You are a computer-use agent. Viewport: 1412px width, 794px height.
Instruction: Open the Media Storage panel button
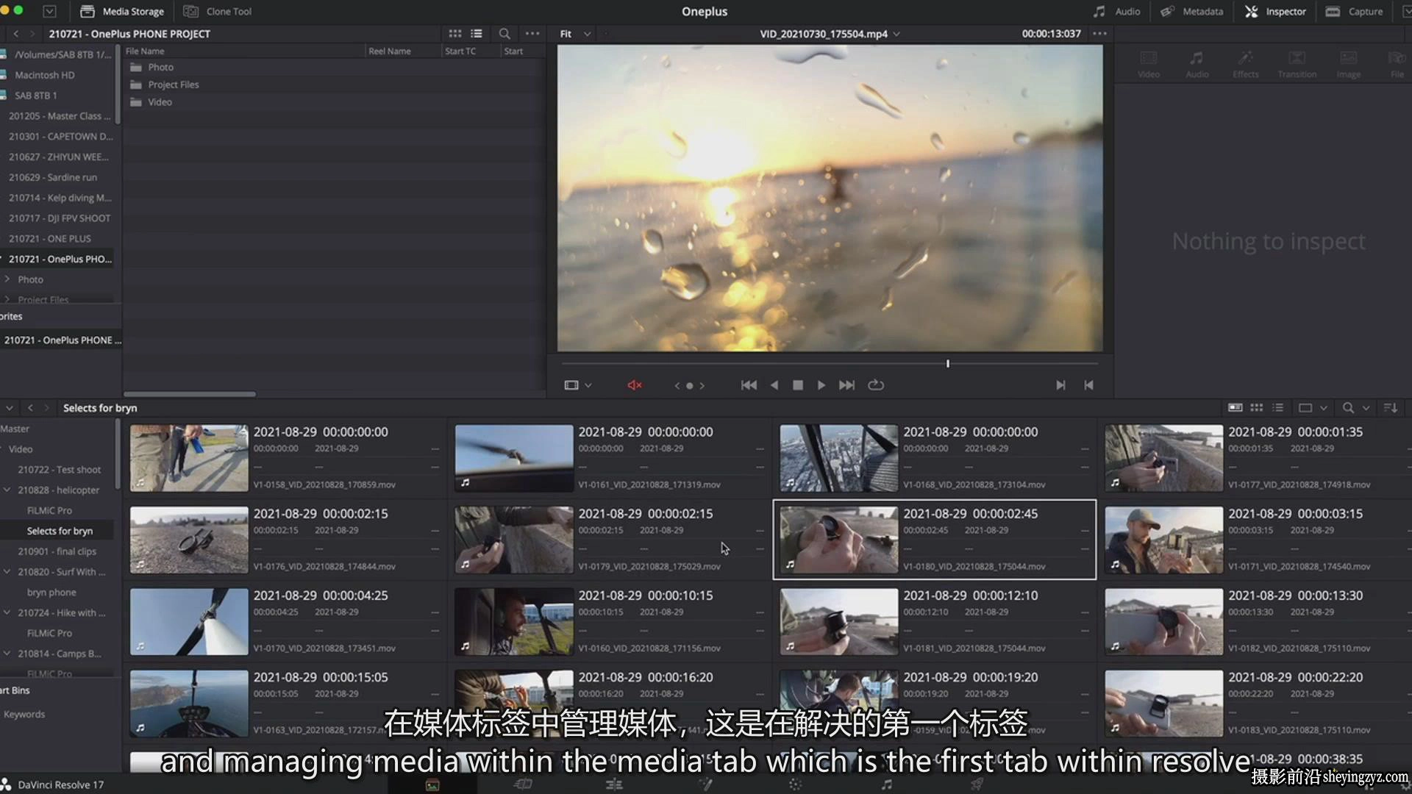click(122, 11)
